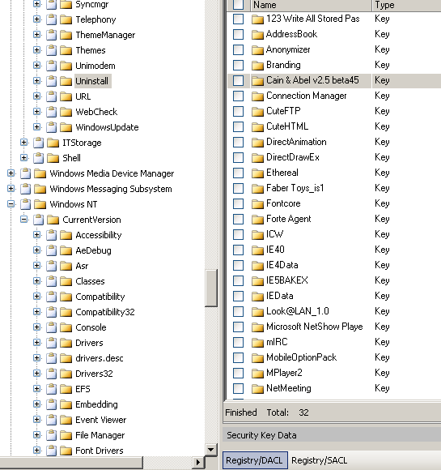Check the box for 123 Write All Stored Pas

[x=239, y=19]
